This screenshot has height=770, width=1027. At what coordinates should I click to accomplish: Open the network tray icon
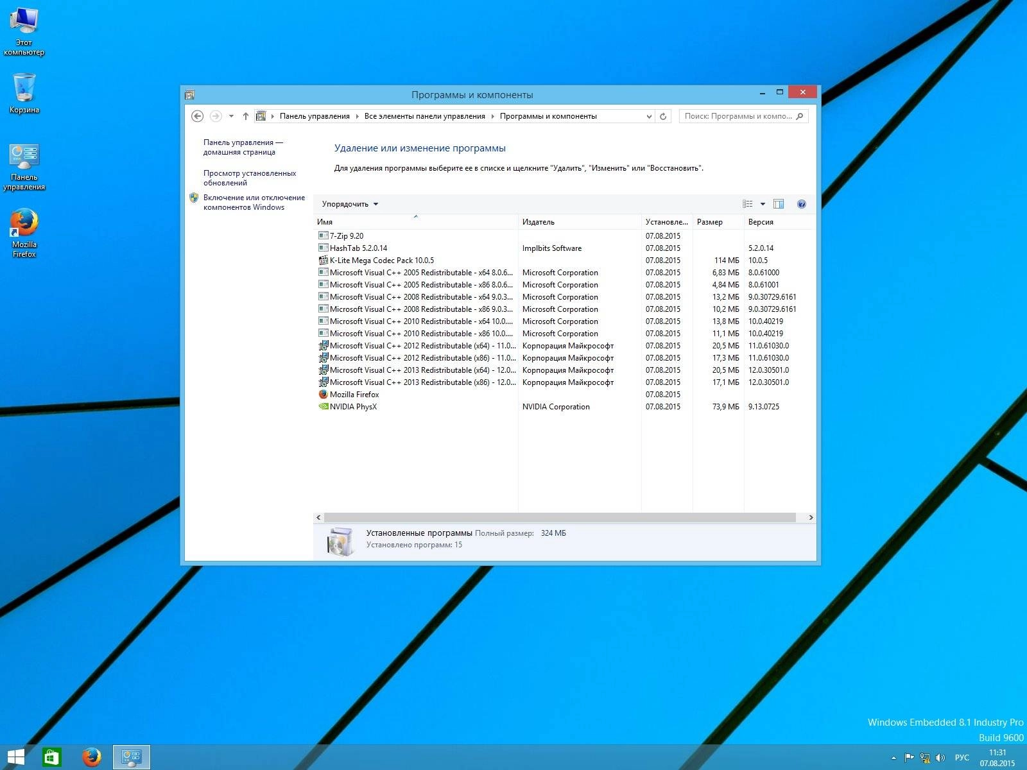point(925,758)
